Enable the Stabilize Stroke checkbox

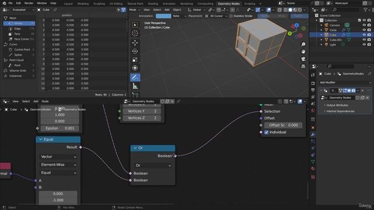(x=231, y=16)
